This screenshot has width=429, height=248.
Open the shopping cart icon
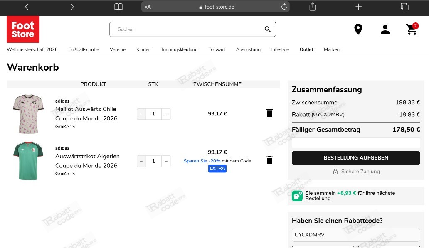tap(412, 29)
